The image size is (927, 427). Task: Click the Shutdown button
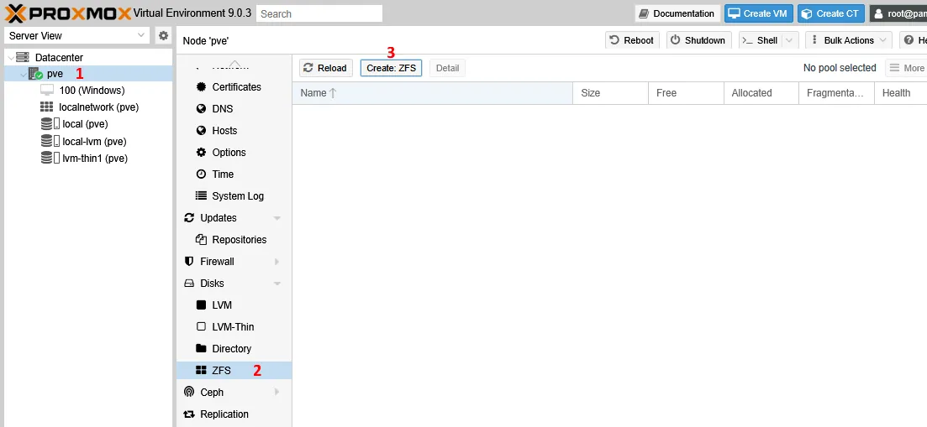[x=699, y=40]
